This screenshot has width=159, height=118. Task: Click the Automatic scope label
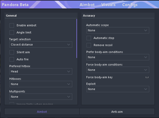click(x=97, y=25)
